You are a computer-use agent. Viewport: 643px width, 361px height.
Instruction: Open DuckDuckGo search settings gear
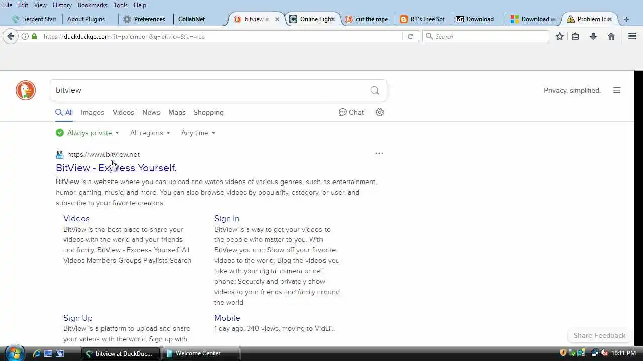click(x=380, y=112)
